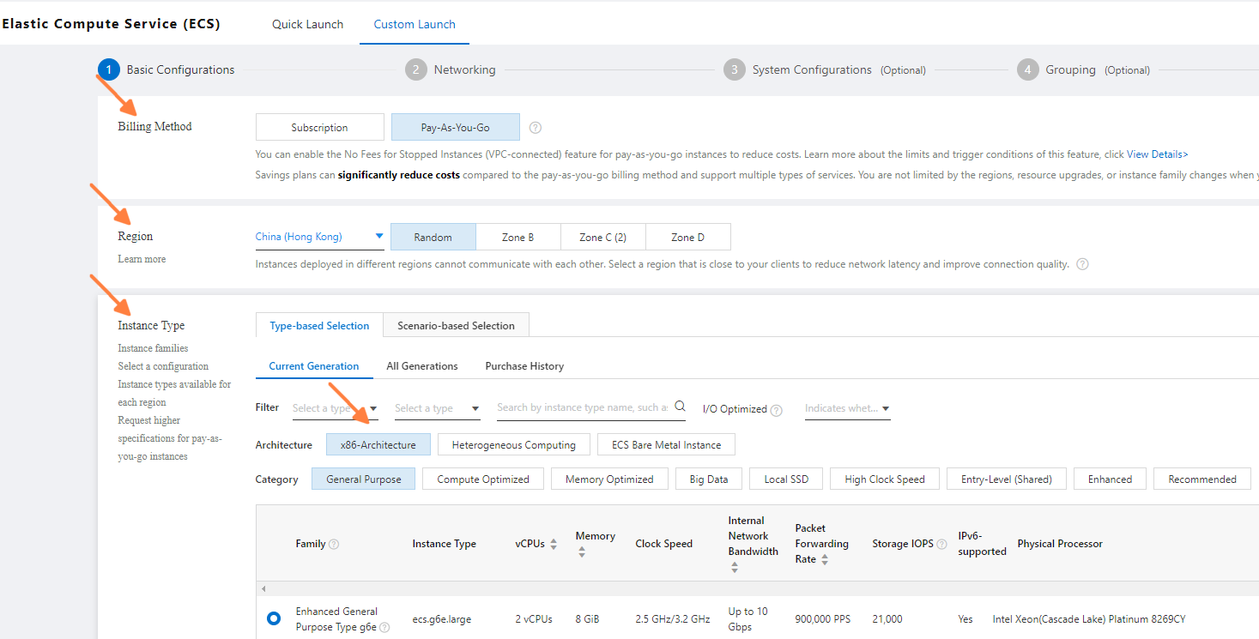Open the China (Hong Kong) region dropdown
Image resolution: width=1259 pixels, height=639 pixels.
(x=319, y=237)
